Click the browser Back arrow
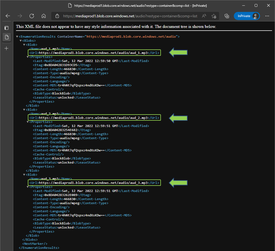 click(8, 16)
